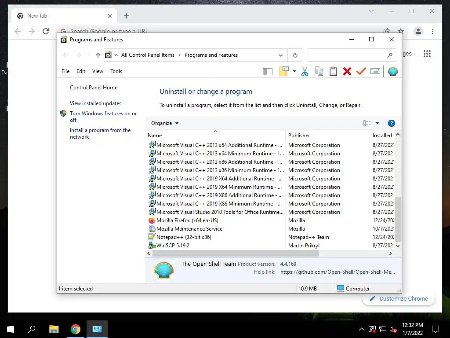The width and height of the screenshot is (450, 338).
Task: Click Programs and Features breadcrumb
Action: tap(211, 55)
